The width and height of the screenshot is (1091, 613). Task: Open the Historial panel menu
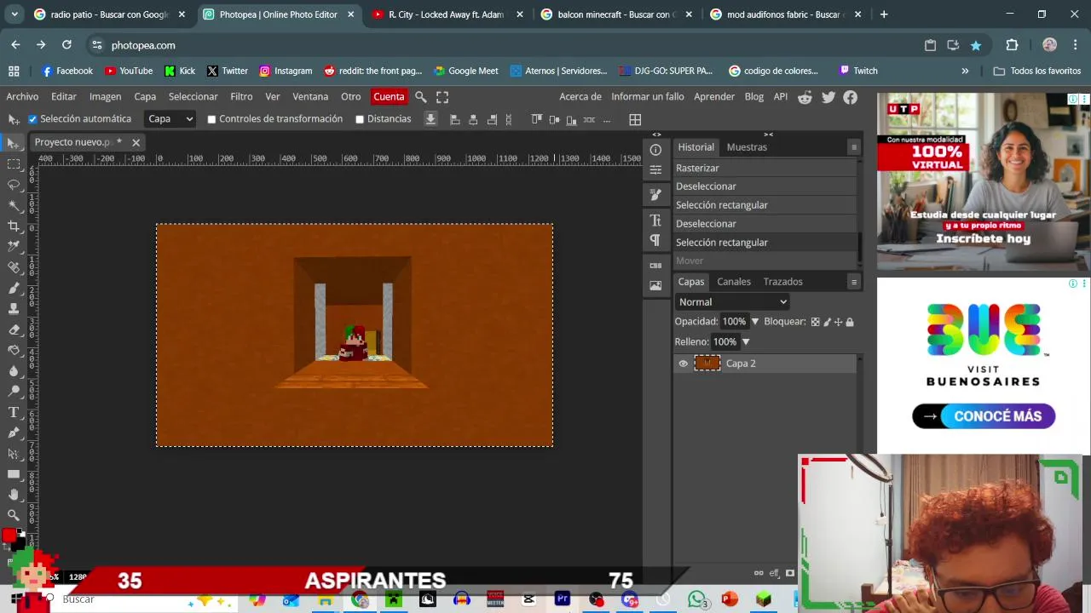point(853,147)
